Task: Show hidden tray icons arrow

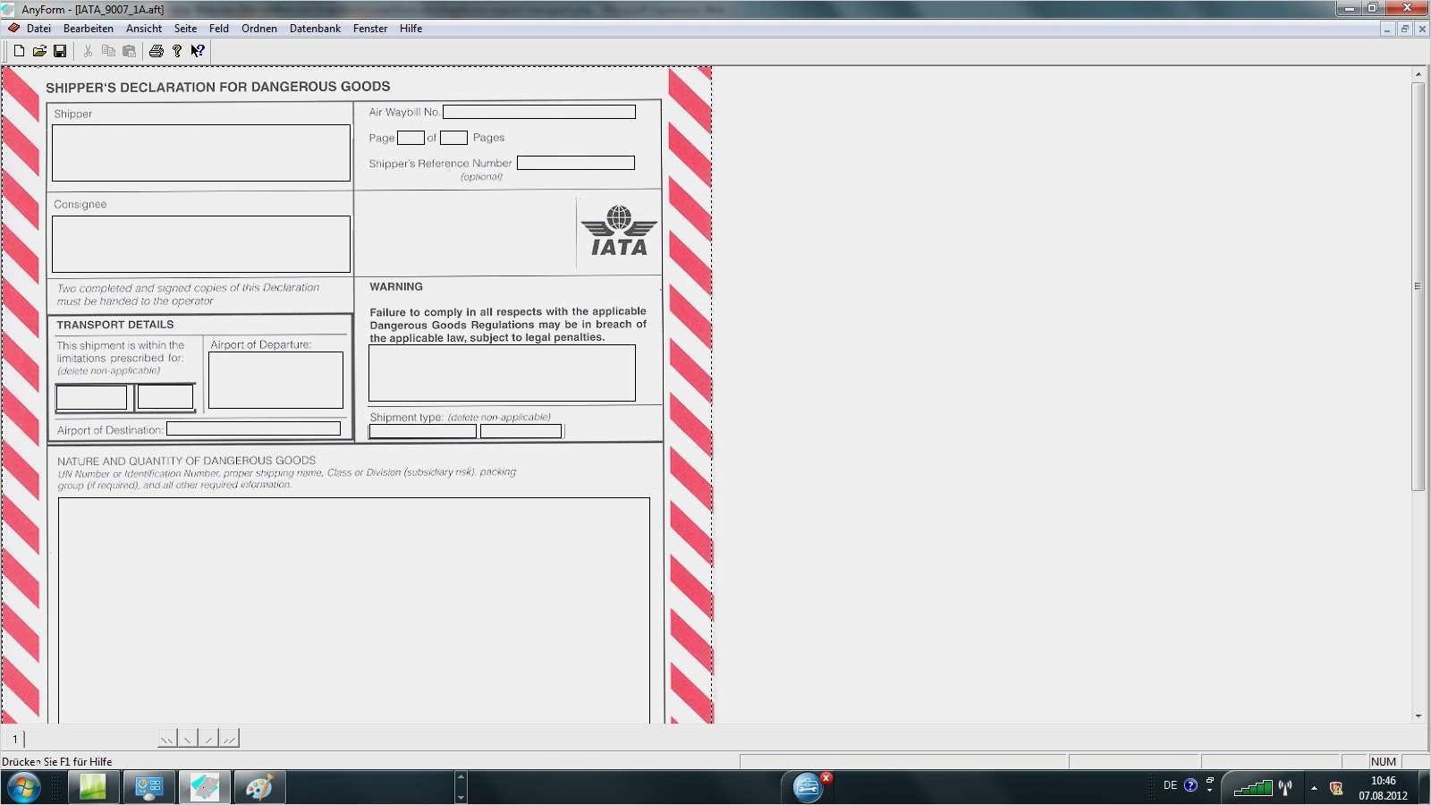Action: tap(1314, 788)
